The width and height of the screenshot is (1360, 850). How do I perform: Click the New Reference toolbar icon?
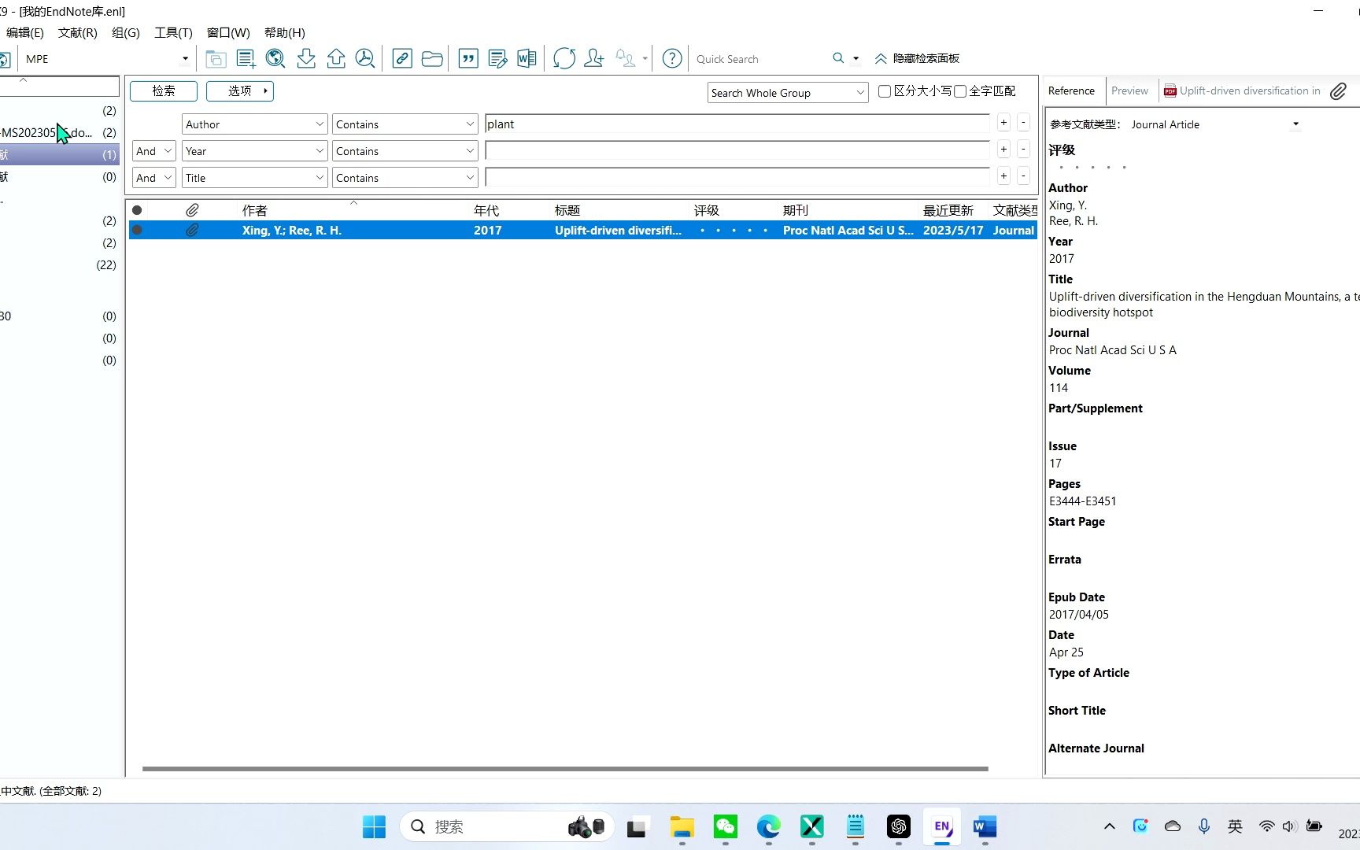tap(246, 58)
